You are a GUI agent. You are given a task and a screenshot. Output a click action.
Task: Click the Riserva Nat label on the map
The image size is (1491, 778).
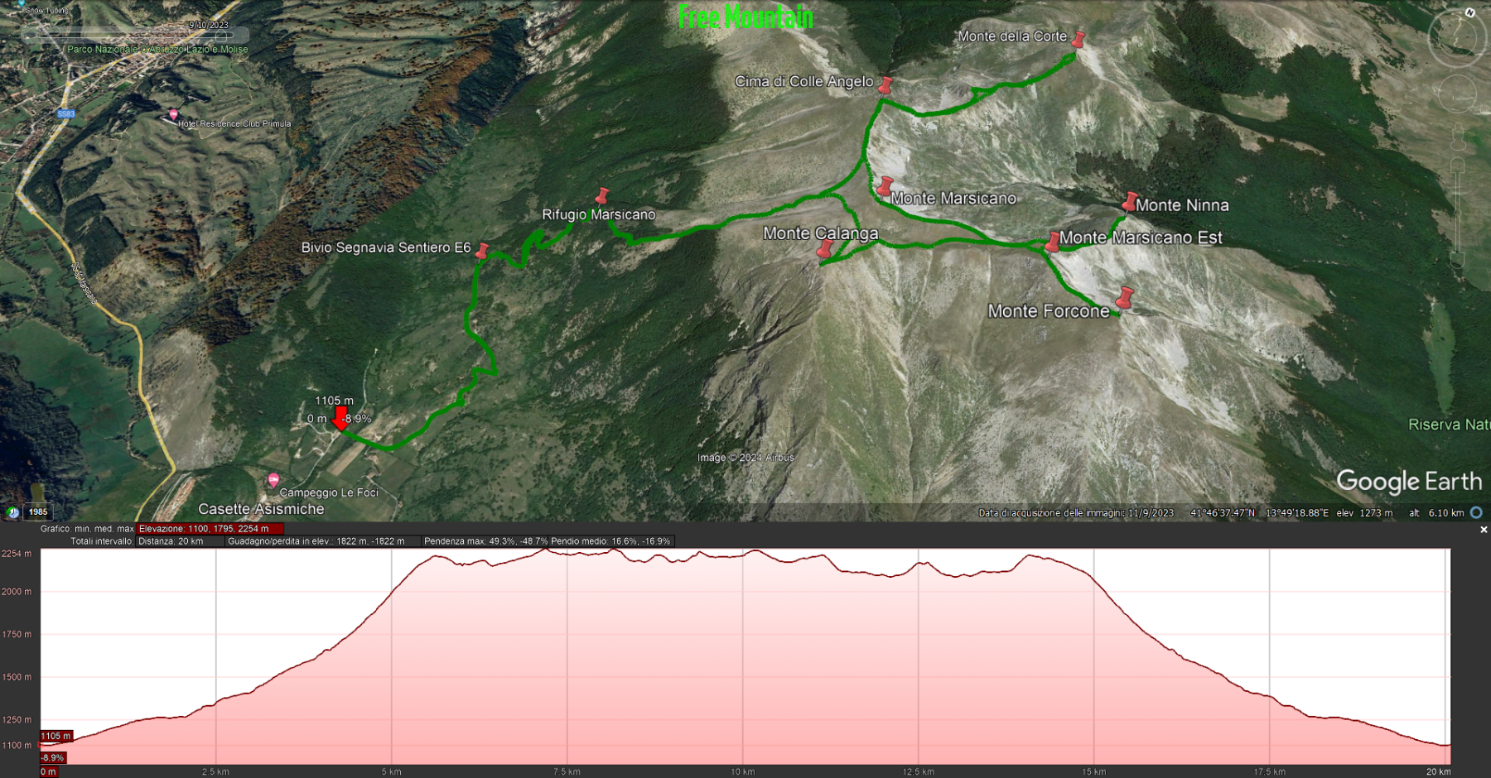1449,425
